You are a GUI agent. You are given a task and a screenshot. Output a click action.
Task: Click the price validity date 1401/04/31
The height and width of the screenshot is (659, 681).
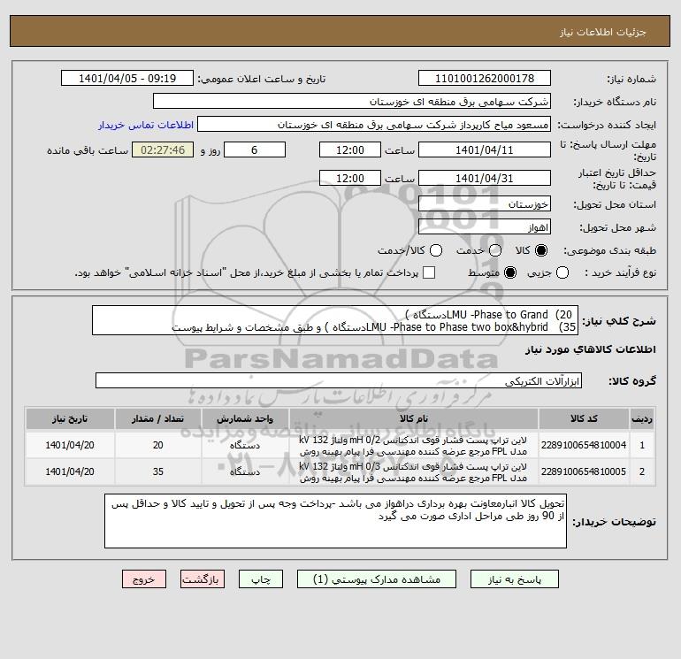coord(485,178)
